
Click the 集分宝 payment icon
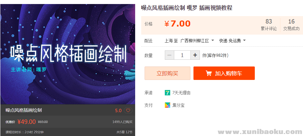[x=168, y=105]
